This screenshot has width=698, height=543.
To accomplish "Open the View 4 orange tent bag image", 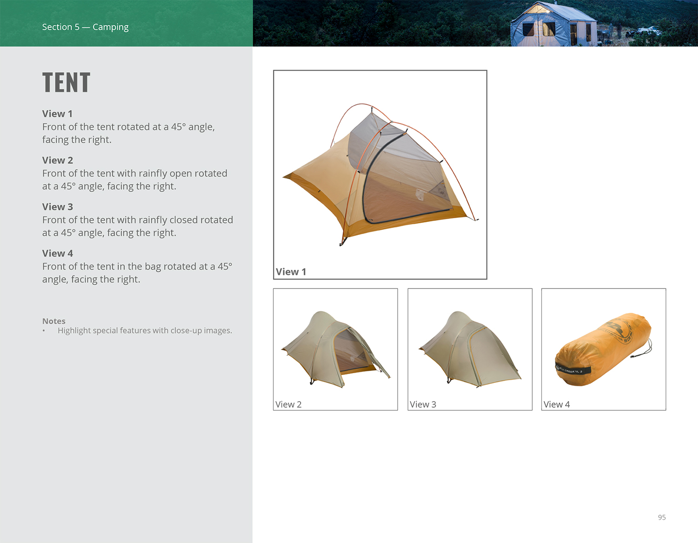I will click(603, 349).
